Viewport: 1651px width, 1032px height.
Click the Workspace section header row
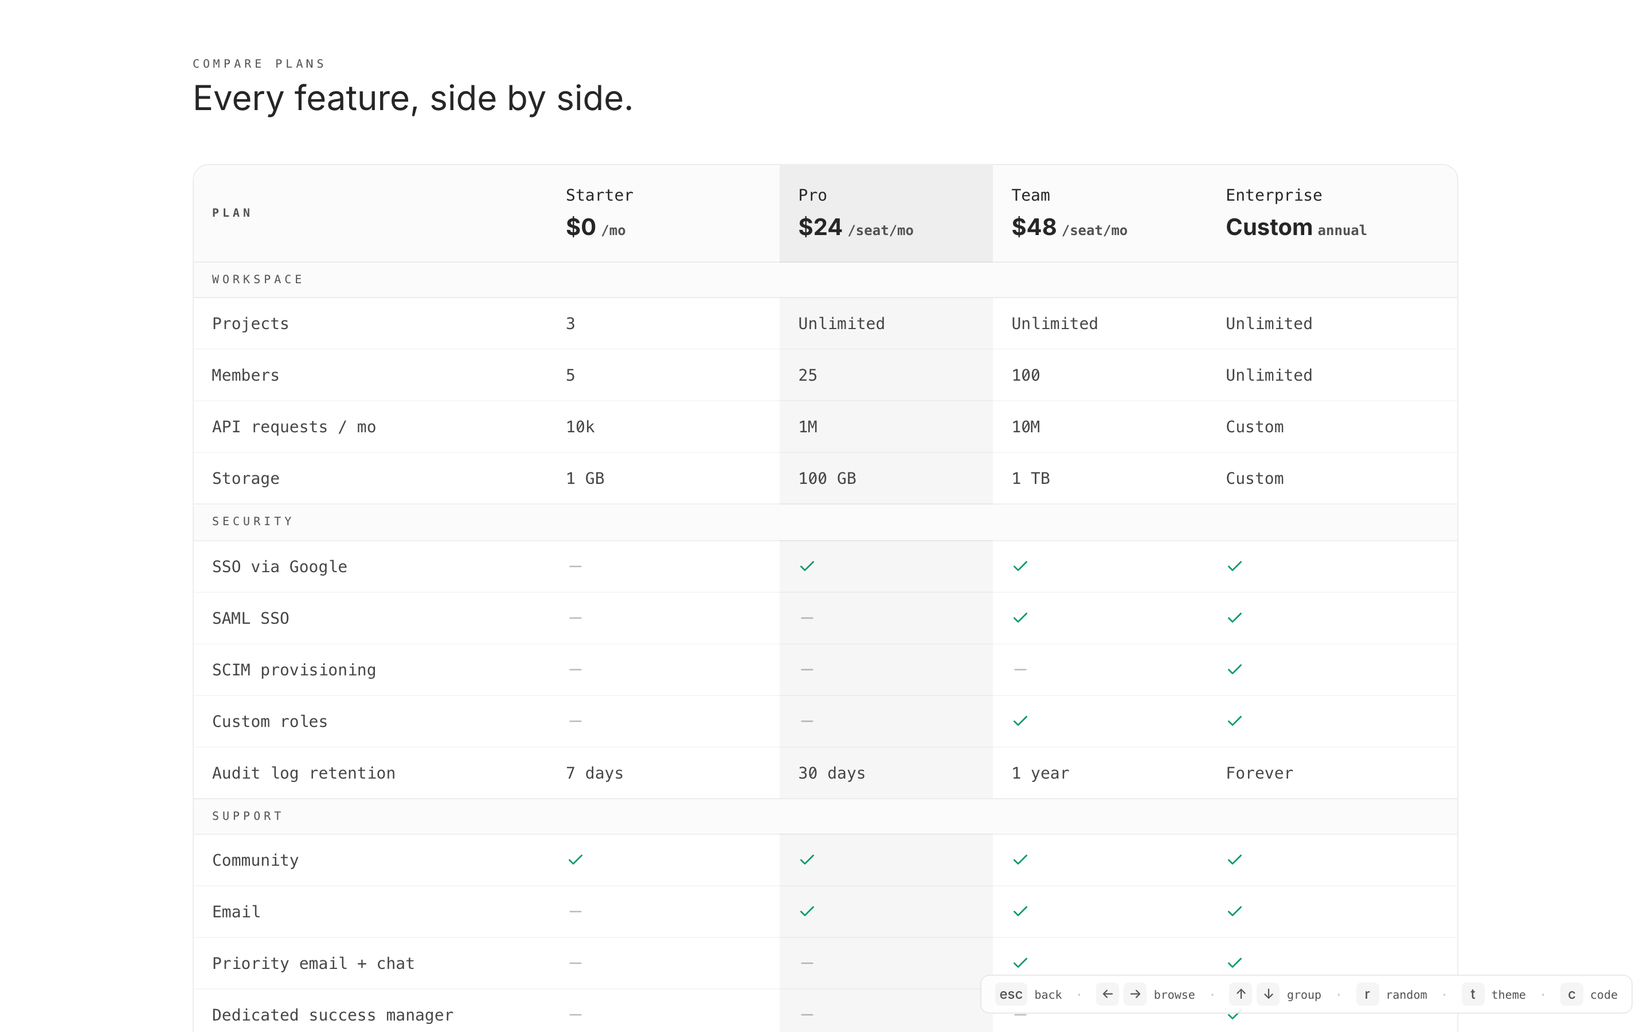tap(258, 280)
